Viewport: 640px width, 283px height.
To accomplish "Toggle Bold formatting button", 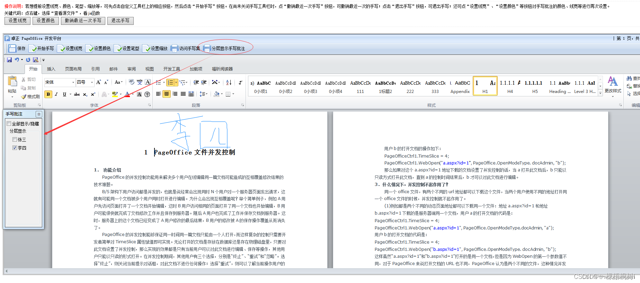I will [x=48, y=94].
